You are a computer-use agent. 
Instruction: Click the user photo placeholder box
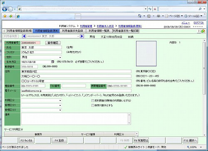pos(146,53)
